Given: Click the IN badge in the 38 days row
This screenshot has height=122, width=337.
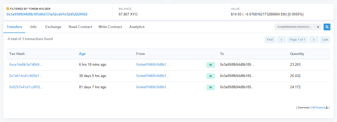Looking at the screenshot, I should point(211,76).
